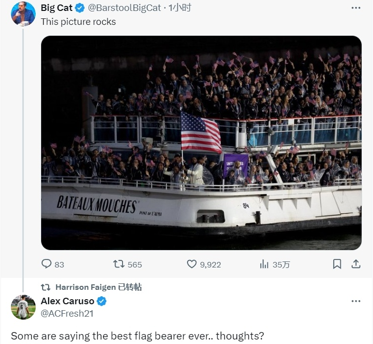Viewport: 373px width, 344px height.
Task: Click Alex Caruso's blue verified badge
Action: [102, 301]
